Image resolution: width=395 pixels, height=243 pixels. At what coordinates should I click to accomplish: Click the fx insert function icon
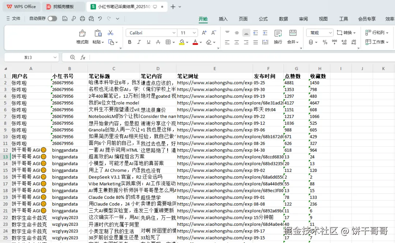click(x=83, y=58)
